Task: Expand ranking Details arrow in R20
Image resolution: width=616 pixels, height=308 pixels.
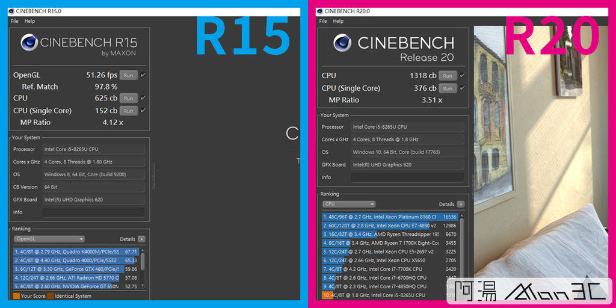Action: pyautogui.click(x=461, y=205)
